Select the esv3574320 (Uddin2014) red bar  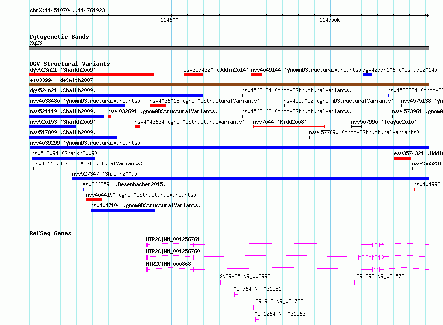click(193, 75)
